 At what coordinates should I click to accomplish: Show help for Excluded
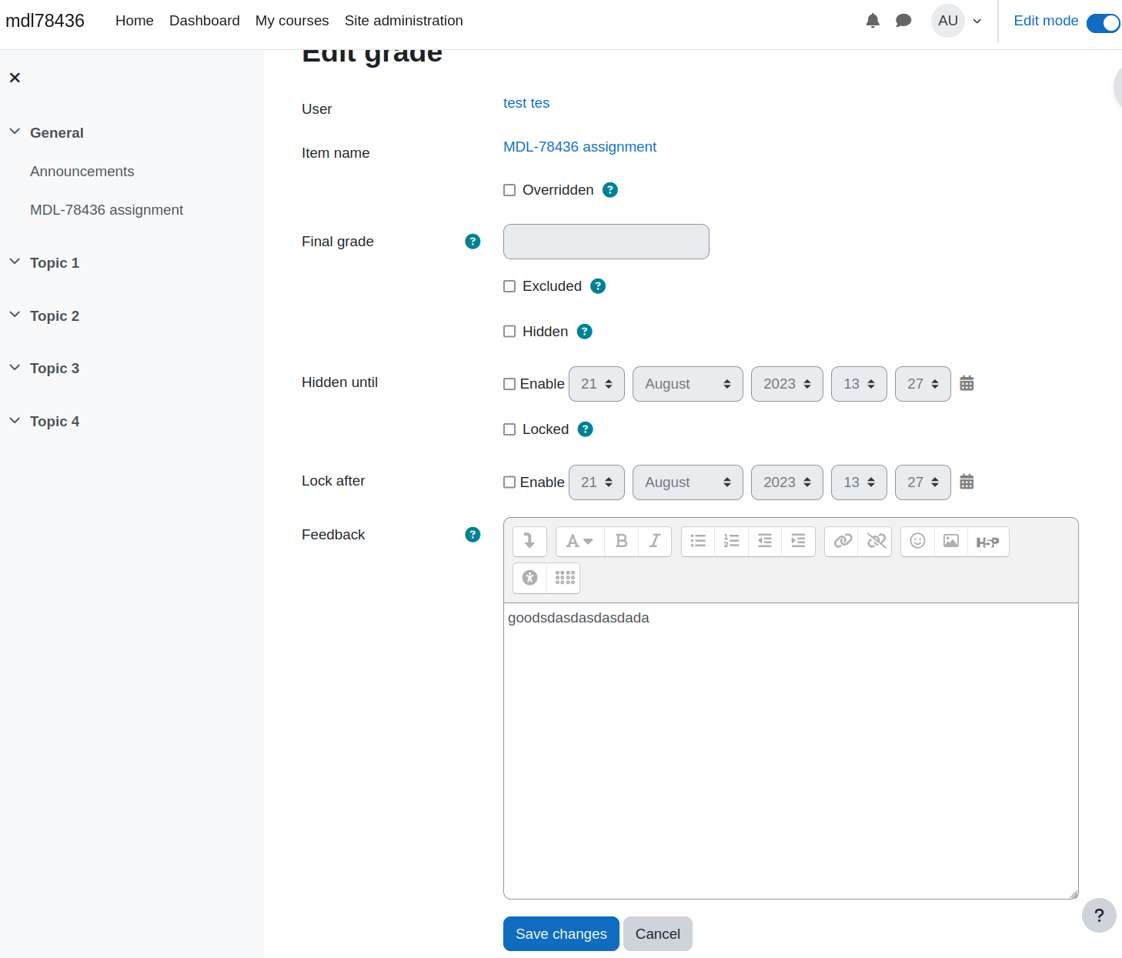[598, 286]
